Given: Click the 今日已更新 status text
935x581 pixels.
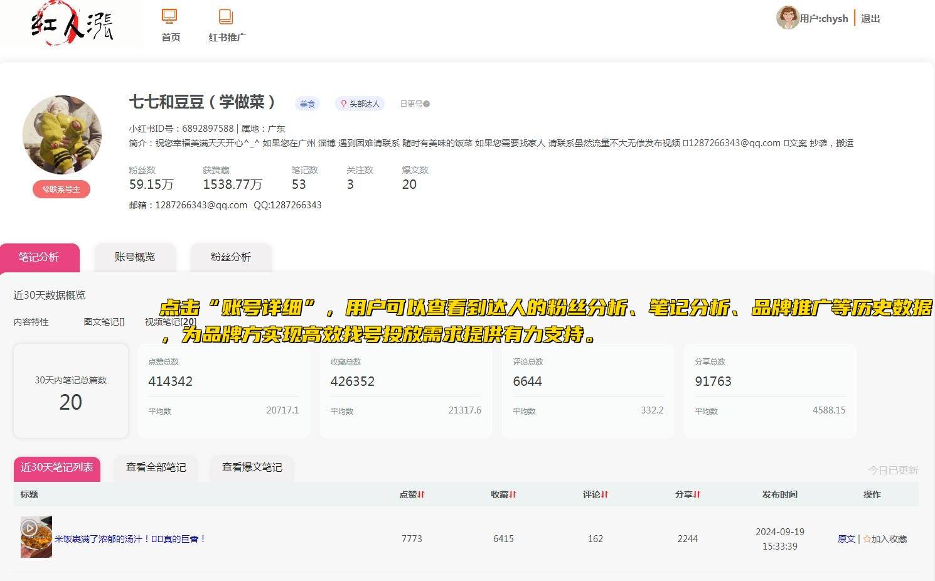Looking at the screenshot, I should [x=893, y=471].
